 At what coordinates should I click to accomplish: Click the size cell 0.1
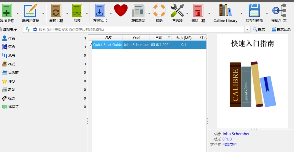click(184, 45)
